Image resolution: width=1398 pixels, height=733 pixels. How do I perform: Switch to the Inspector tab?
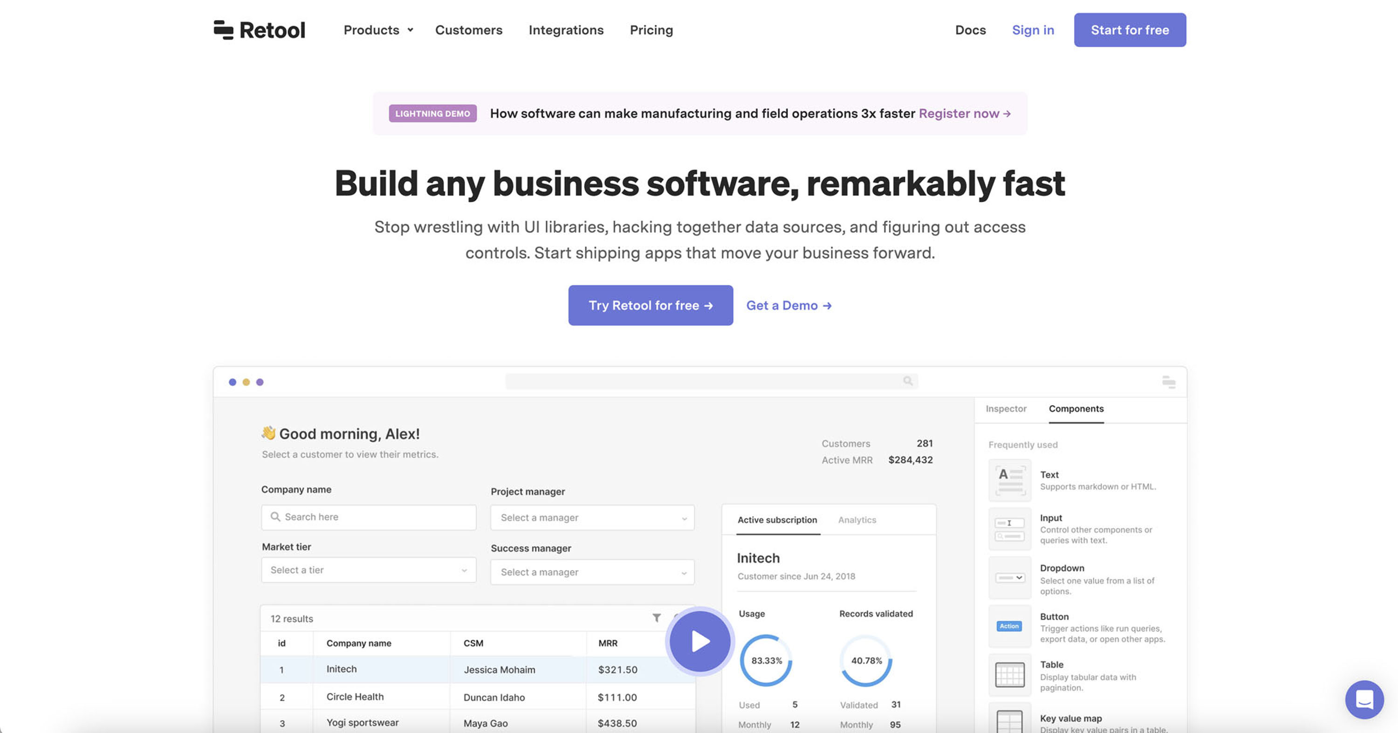pos(1006,409)
